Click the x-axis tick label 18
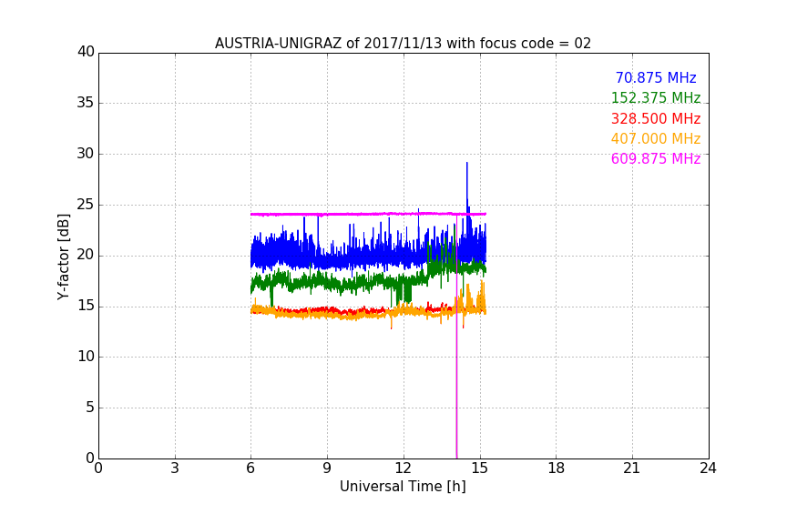The height and width of the screenshot is (524, 787). [557, 469]
